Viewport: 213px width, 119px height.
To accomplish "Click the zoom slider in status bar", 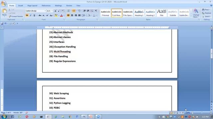I will (202, 112).
